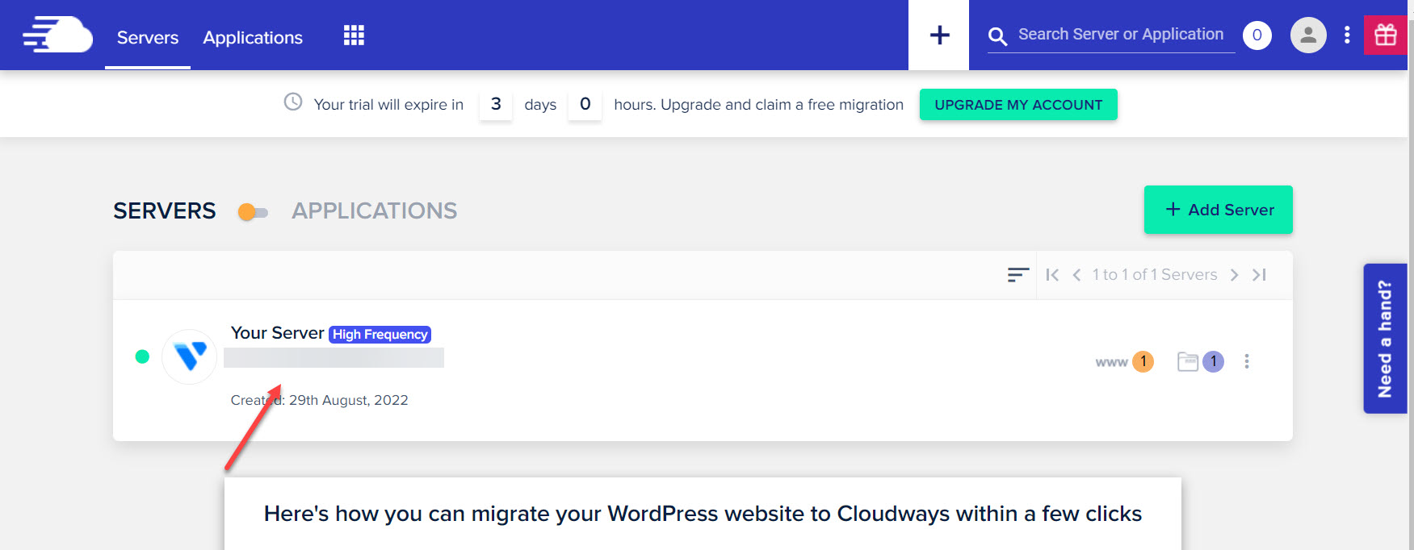Click the Vultr provider logo
The image size is (1414, 550).
(x=190, y=356)
